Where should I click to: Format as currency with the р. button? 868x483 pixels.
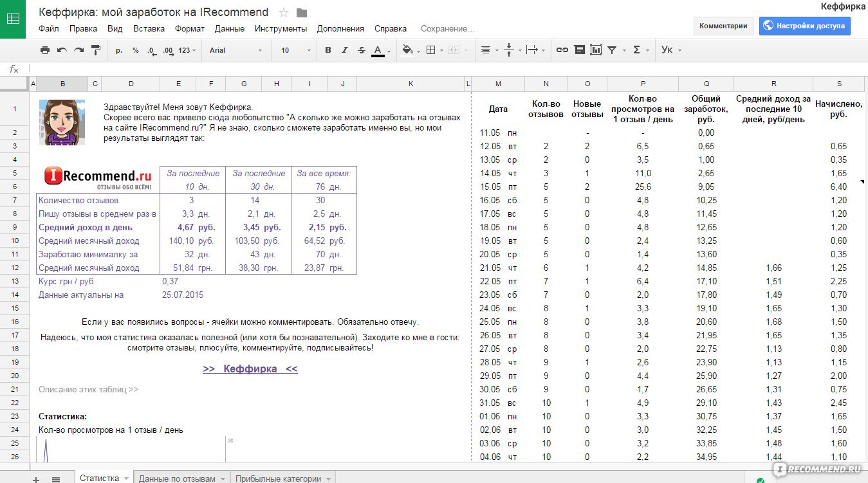point(119,50)
